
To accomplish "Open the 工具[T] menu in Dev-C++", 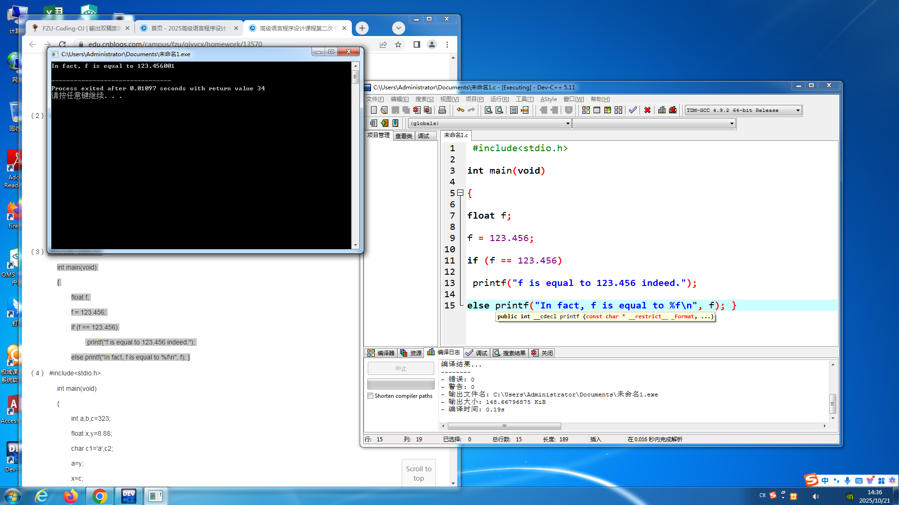I will [x=525, y=99].
